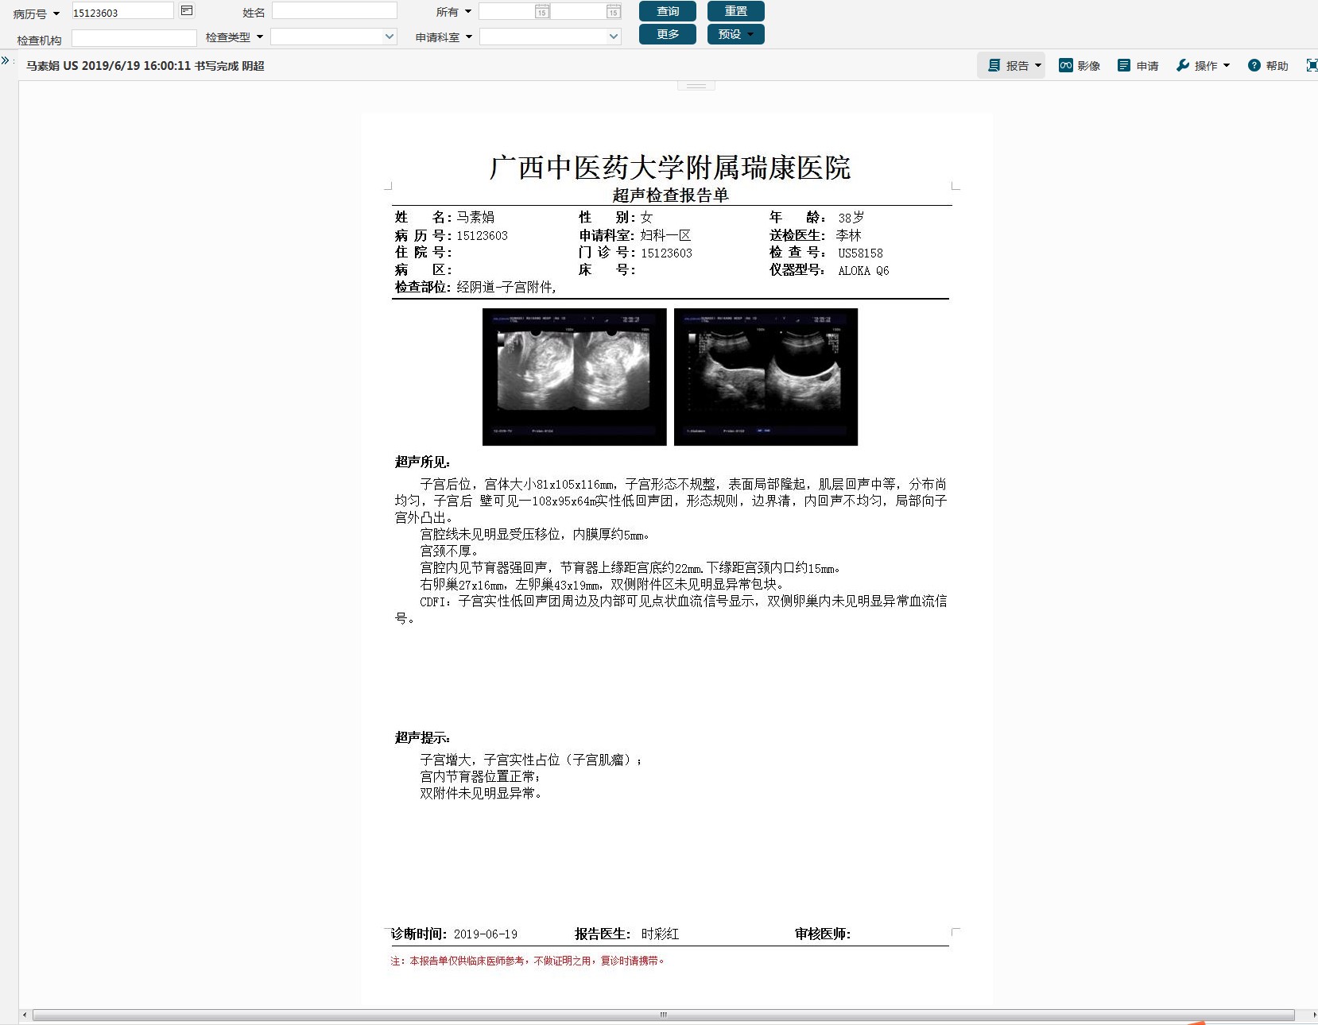
Task: Open the second date calendar picker
Action: pos(613,12)
